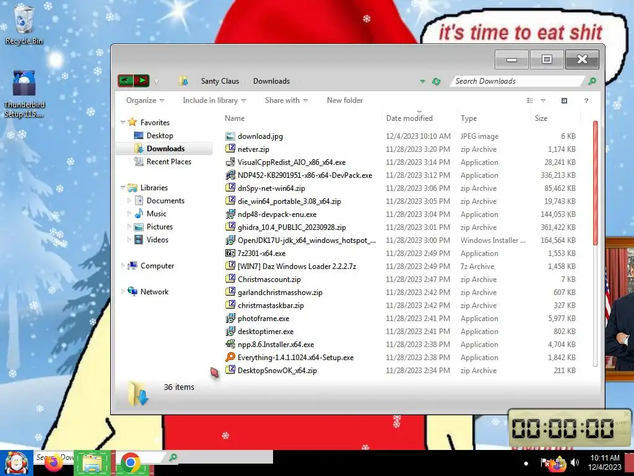Image resolution: width=634 pixels, height=476 pixels.
Task: Click the Santa Start button
Action: coord(15,463)
